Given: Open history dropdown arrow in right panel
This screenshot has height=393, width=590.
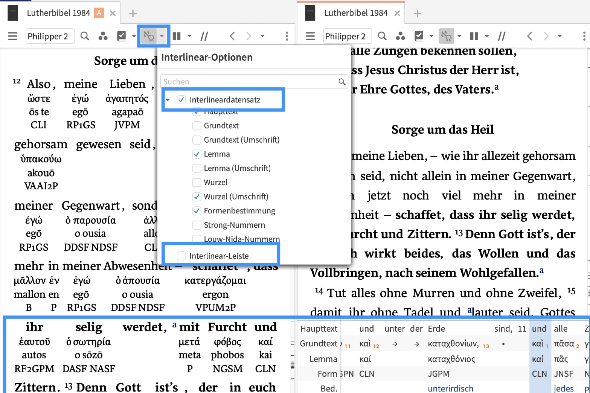Looking at the screenshot, I should tap(560, 36).
